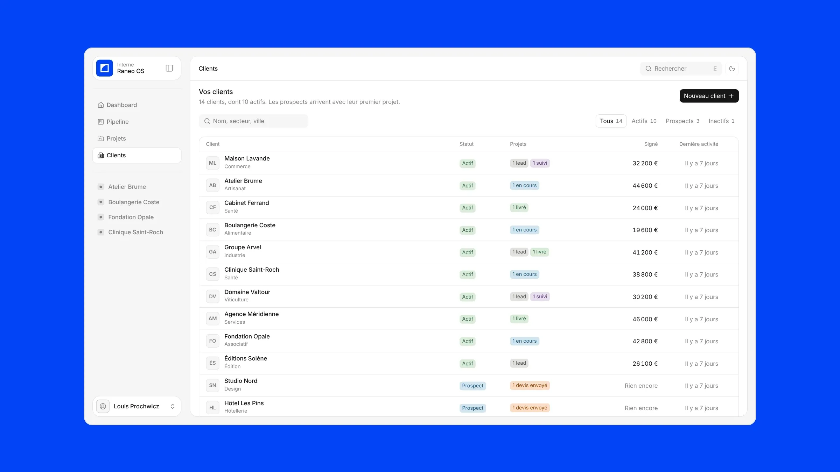
Task: Click the ML avatar of Maison Lavande
Action: coord(212,163)
